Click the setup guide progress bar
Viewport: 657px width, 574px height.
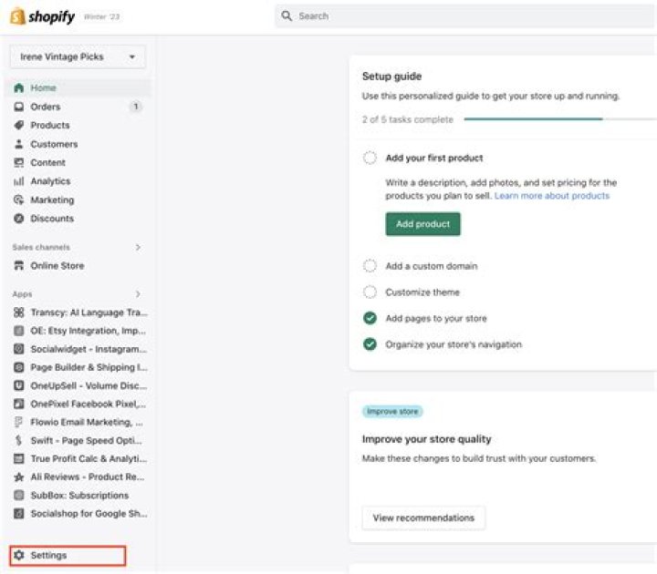click(x=560, y=119)
